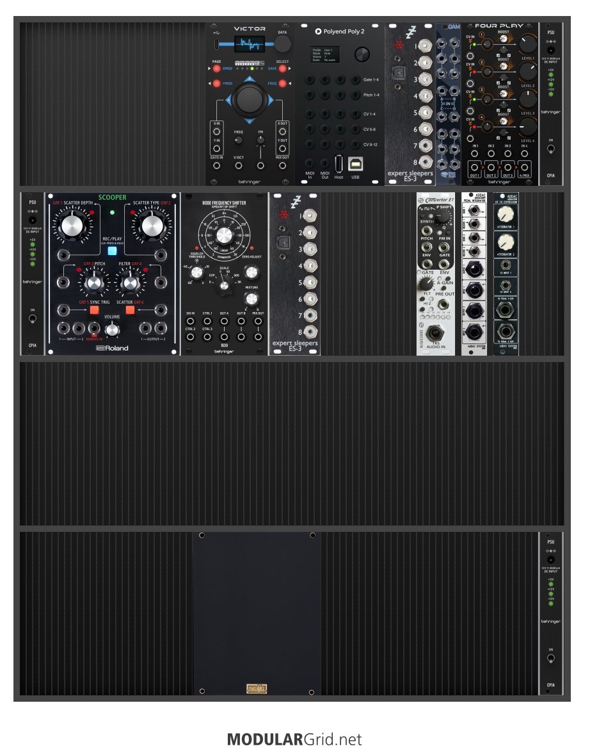Adjust the Bode SQUELCH THRESHOLD knob
The image size is (590, 753).
(196, 273)
